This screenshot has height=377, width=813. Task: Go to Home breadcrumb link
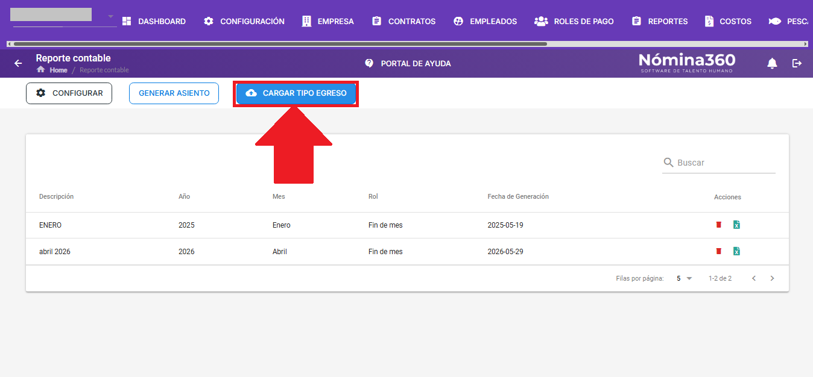click(x=59, y=70)
